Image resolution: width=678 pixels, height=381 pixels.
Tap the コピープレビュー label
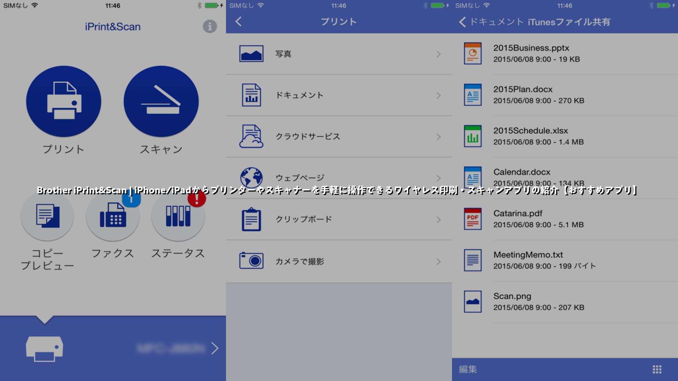47,259
